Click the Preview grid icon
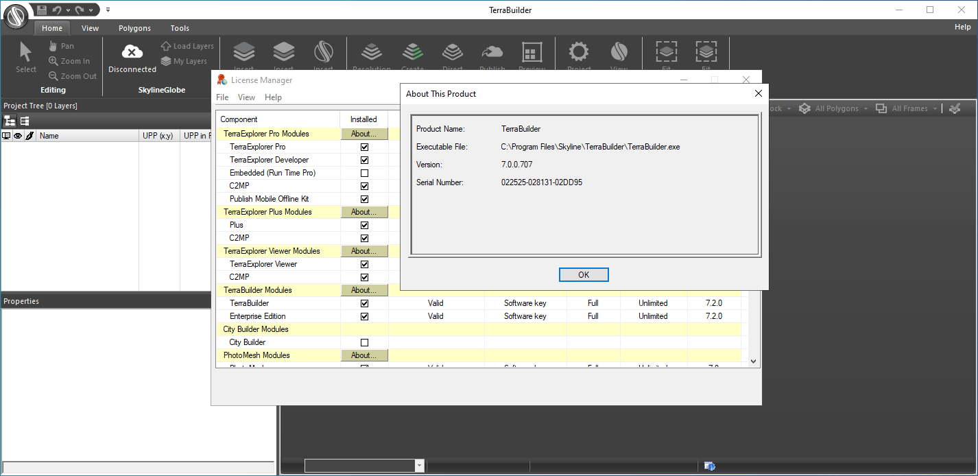This screenshot has width=978, height=476. coord(532,52)
